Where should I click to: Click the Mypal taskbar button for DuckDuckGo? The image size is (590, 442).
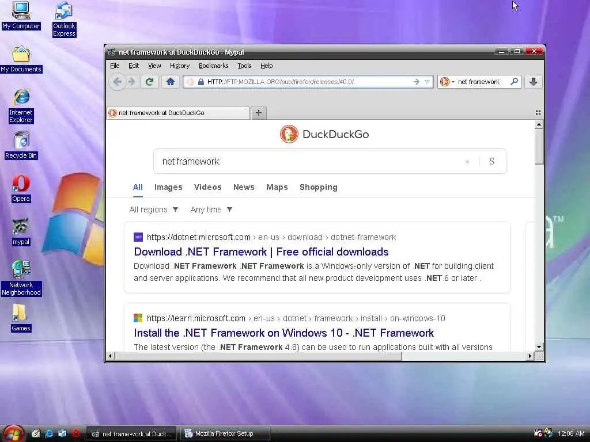[132, 434]
